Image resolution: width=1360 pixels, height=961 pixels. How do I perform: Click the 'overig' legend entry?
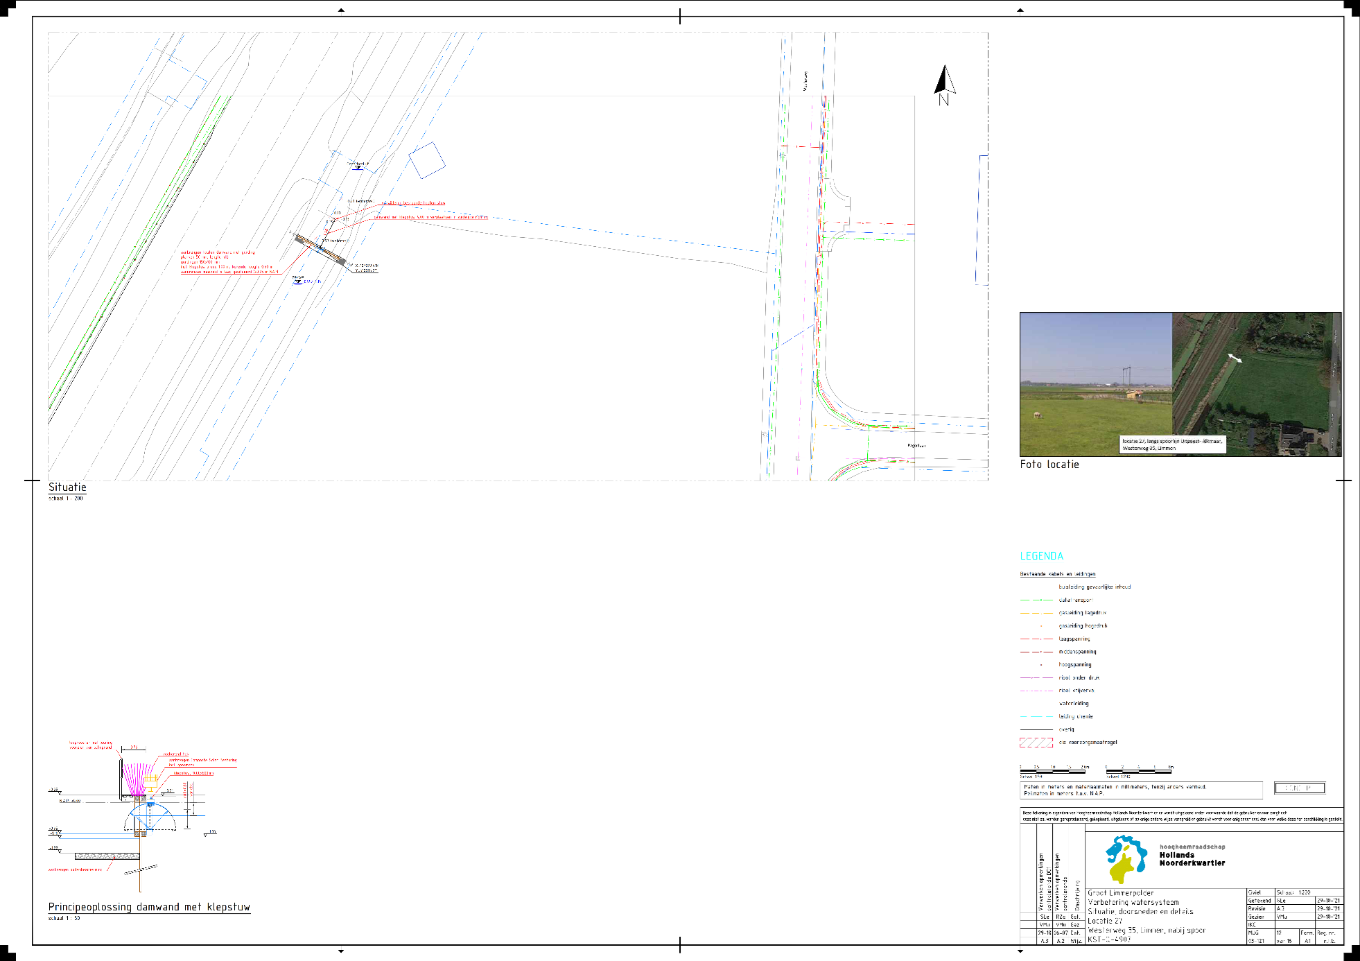tap(1066, 729)
